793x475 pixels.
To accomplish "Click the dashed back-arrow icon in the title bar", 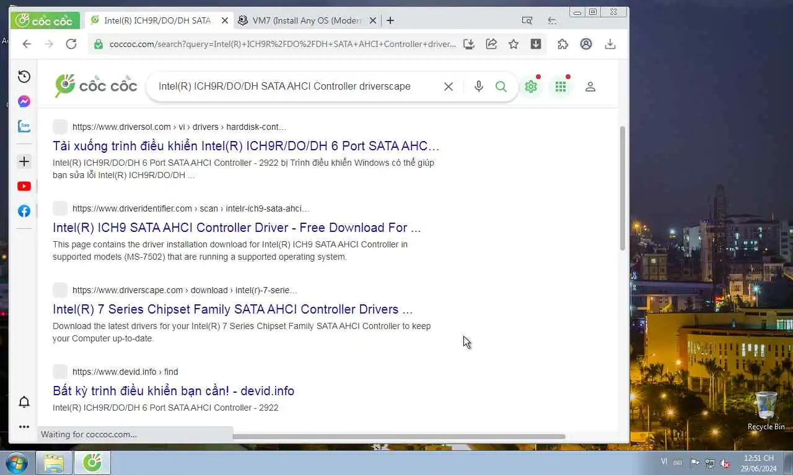I will click(x=552, y=20).
